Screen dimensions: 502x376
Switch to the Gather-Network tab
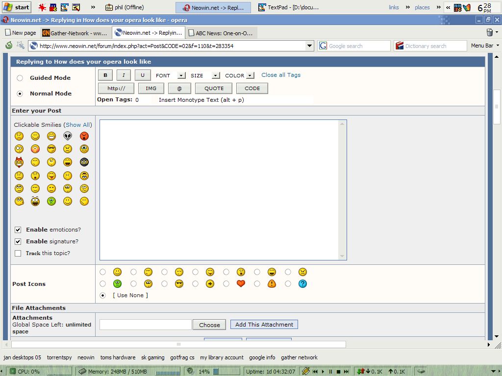click(75, 33)
